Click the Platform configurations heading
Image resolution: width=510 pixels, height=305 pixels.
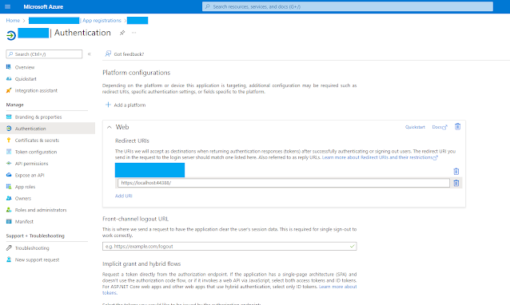click(136, 73)
